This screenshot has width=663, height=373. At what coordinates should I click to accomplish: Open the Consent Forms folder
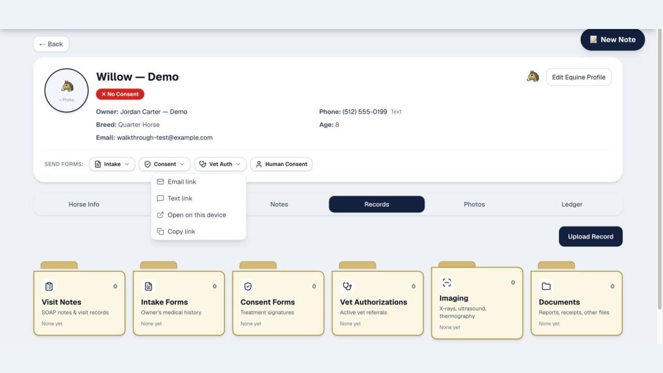tap(278, 303)
